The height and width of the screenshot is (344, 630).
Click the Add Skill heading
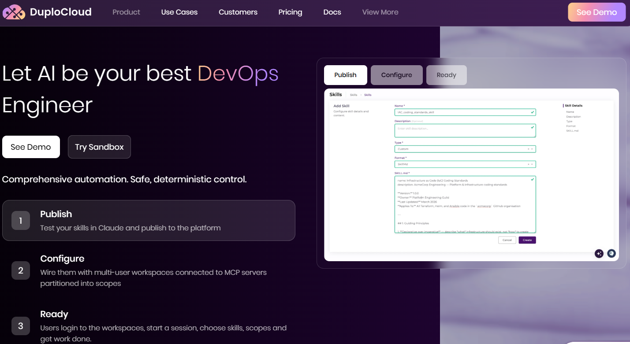(341, 106)
